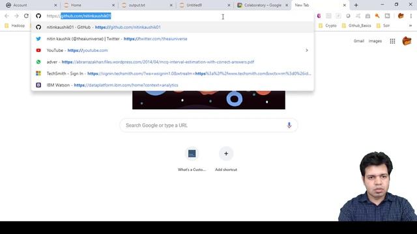This screenshot has width=417, height=234.
Task: Click the Chrome profile avatar in toolbar
Action: click(x=401, y=16)
